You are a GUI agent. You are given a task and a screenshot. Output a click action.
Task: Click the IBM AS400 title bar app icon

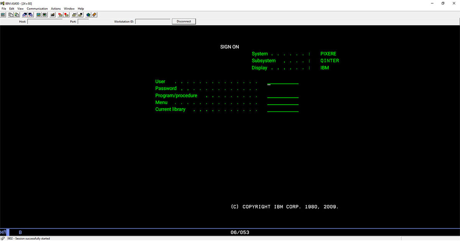[3, 3]
